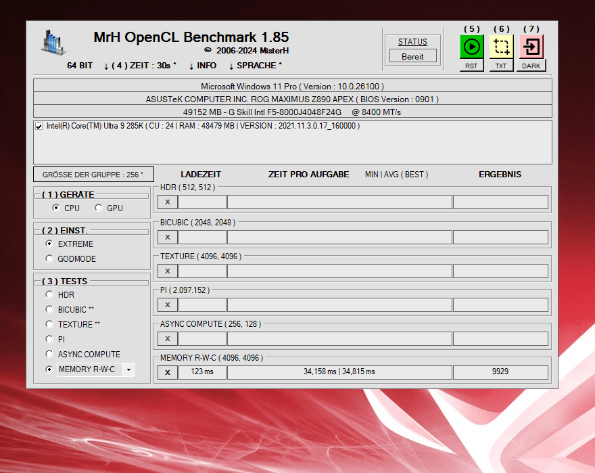Click the 64 BIT label

click(x=80, y=66)
